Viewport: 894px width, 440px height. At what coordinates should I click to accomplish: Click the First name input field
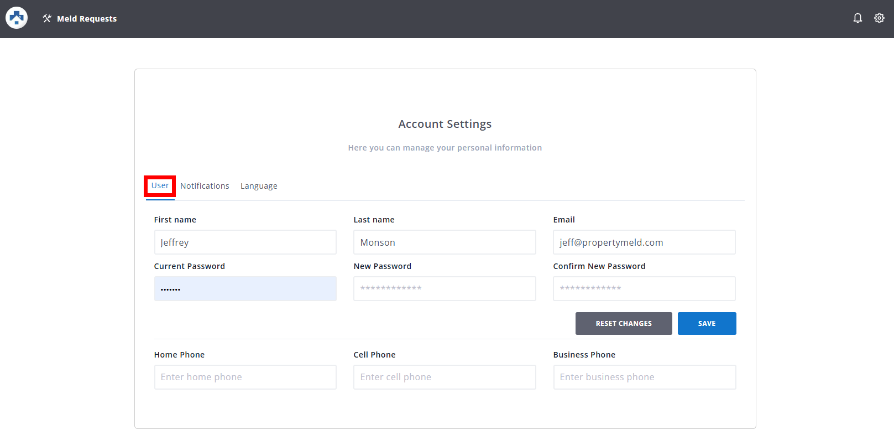pos(245,242)
